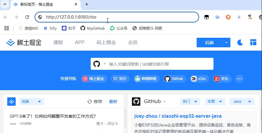Image resolution: width=262 pixels, height=133 pixels.
Task: Expand the arrow beside blue 后端 button
Action: pos(226,43)
